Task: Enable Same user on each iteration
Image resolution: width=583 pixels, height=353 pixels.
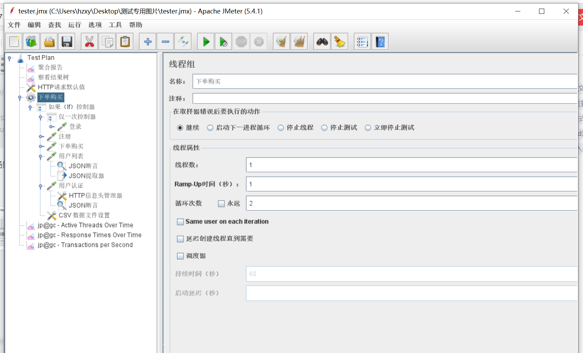Action: click(x=180, y=222)
